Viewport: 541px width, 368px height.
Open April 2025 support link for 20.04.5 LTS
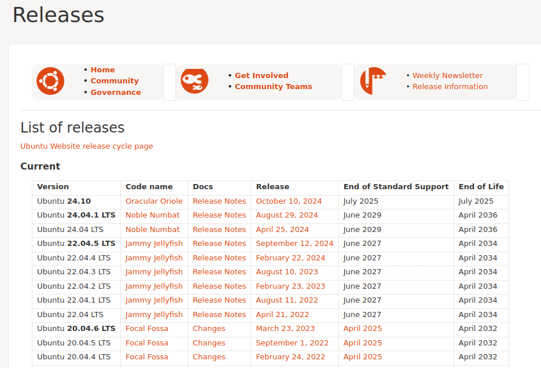click(x=362, y=343)
